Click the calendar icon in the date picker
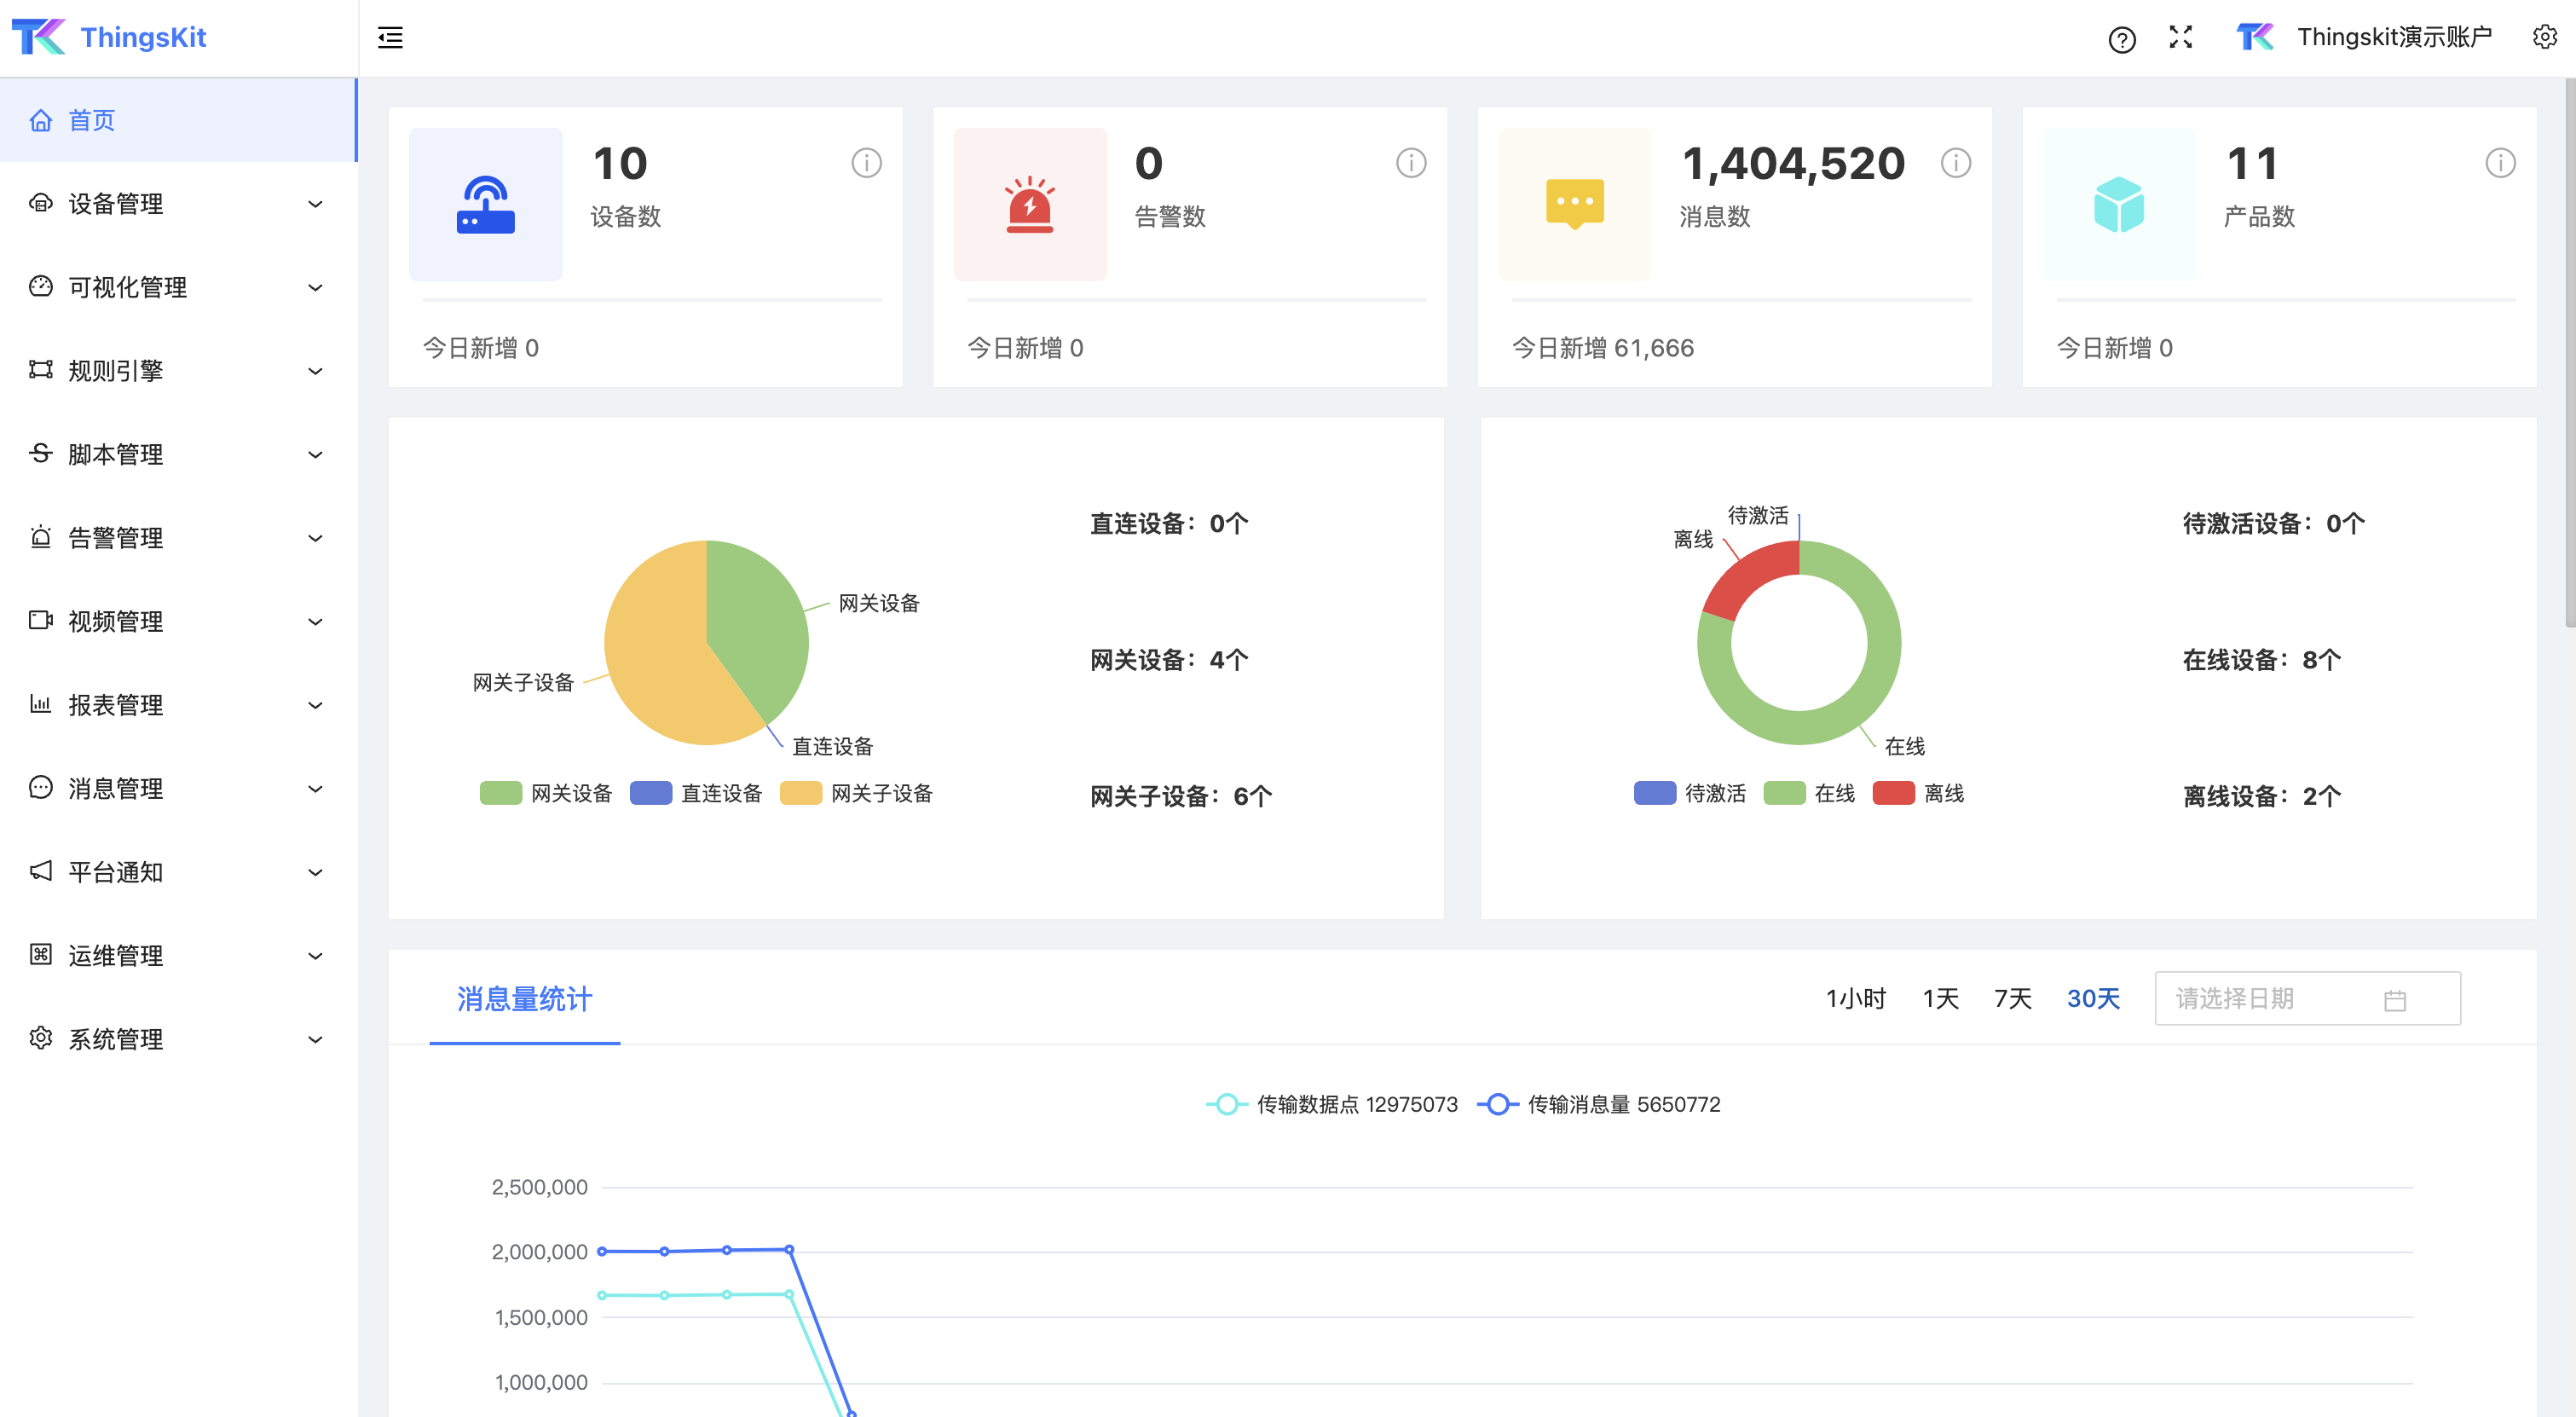Viewport: 2576px width, 1417px height. [2395, 1000]
